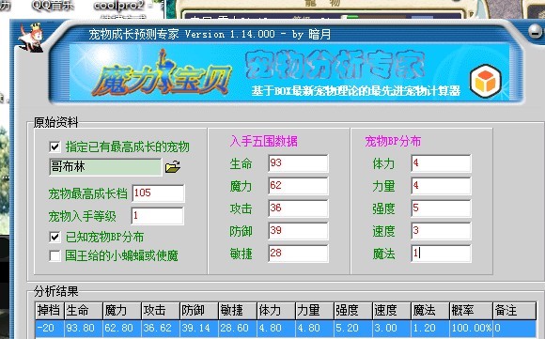Viewport: 545px width, 339px height.
Task: Uncheck 指定已有最高成长的宠物 checkbox
Action: point(54,146)
